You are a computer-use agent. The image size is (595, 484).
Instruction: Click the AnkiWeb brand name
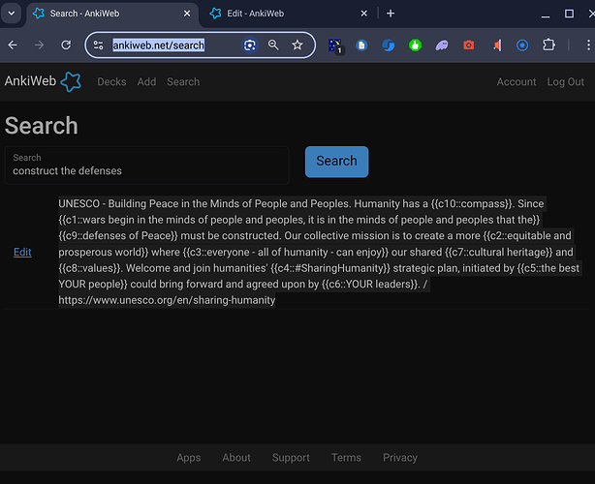pyautogui.click(x=30, y=81)
